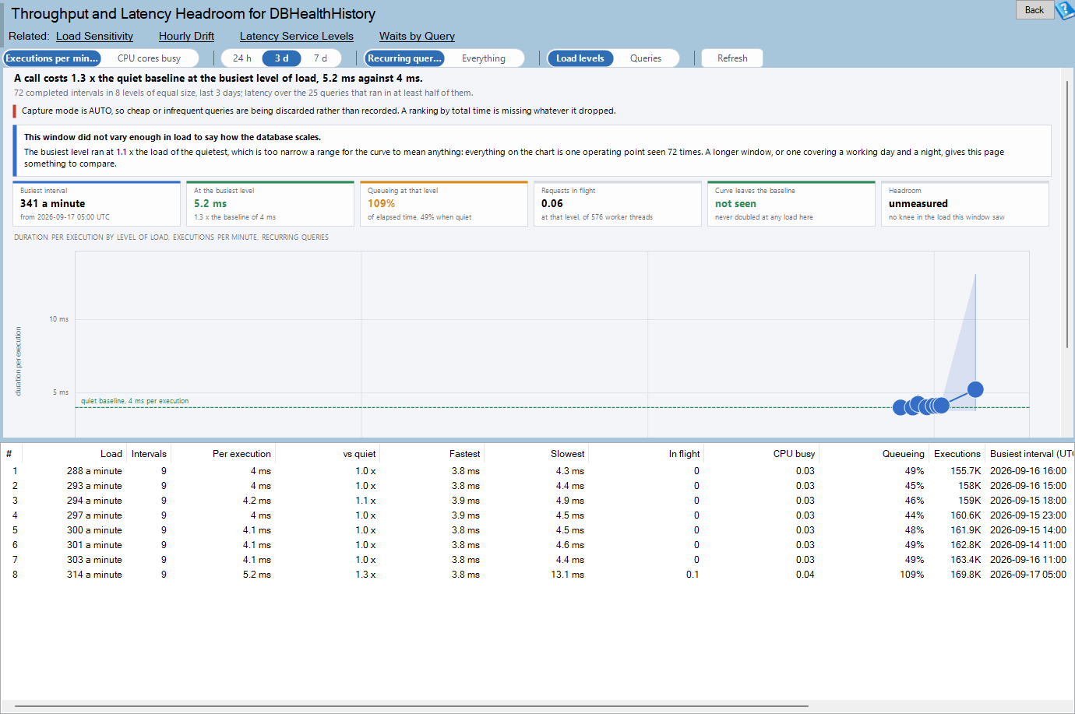Click the vertical scrollbar of the chart panel
This screenshot has height=714, width=1075.
tap(1067, 214)
